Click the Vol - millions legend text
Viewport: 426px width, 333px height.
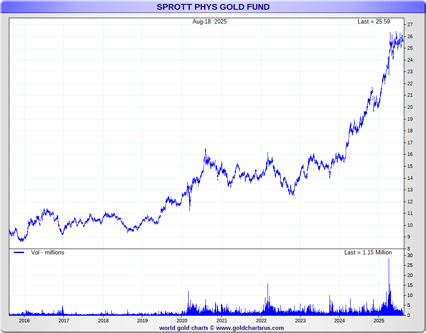[47, 252]
